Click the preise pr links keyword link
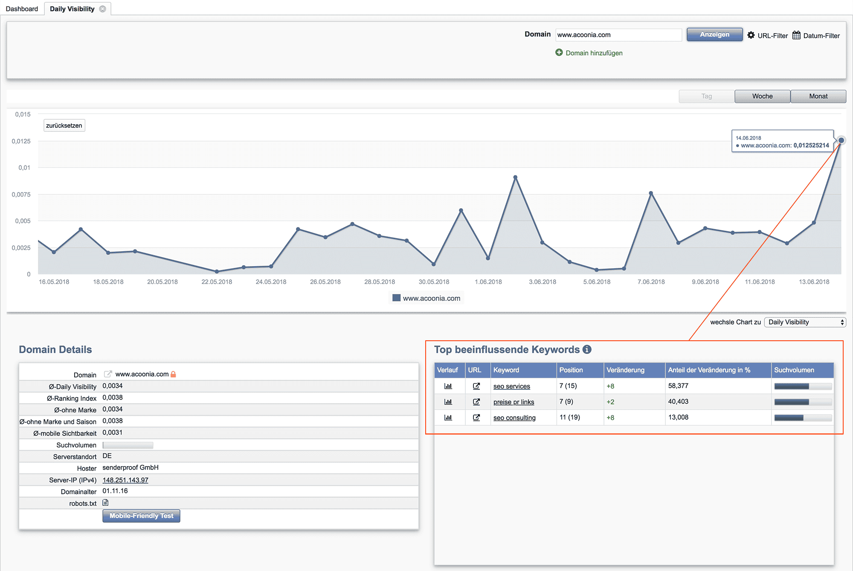853x571 pixels. click(x=514, y=402)
